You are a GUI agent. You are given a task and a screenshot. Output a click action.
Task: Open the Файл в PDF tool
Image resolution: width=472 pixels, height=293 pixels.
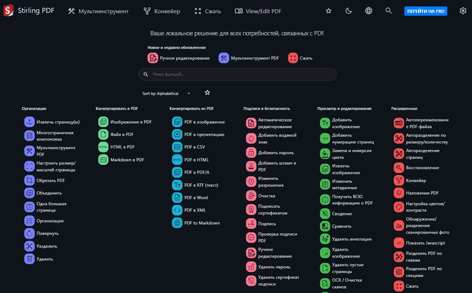click(x=116, y=135)
